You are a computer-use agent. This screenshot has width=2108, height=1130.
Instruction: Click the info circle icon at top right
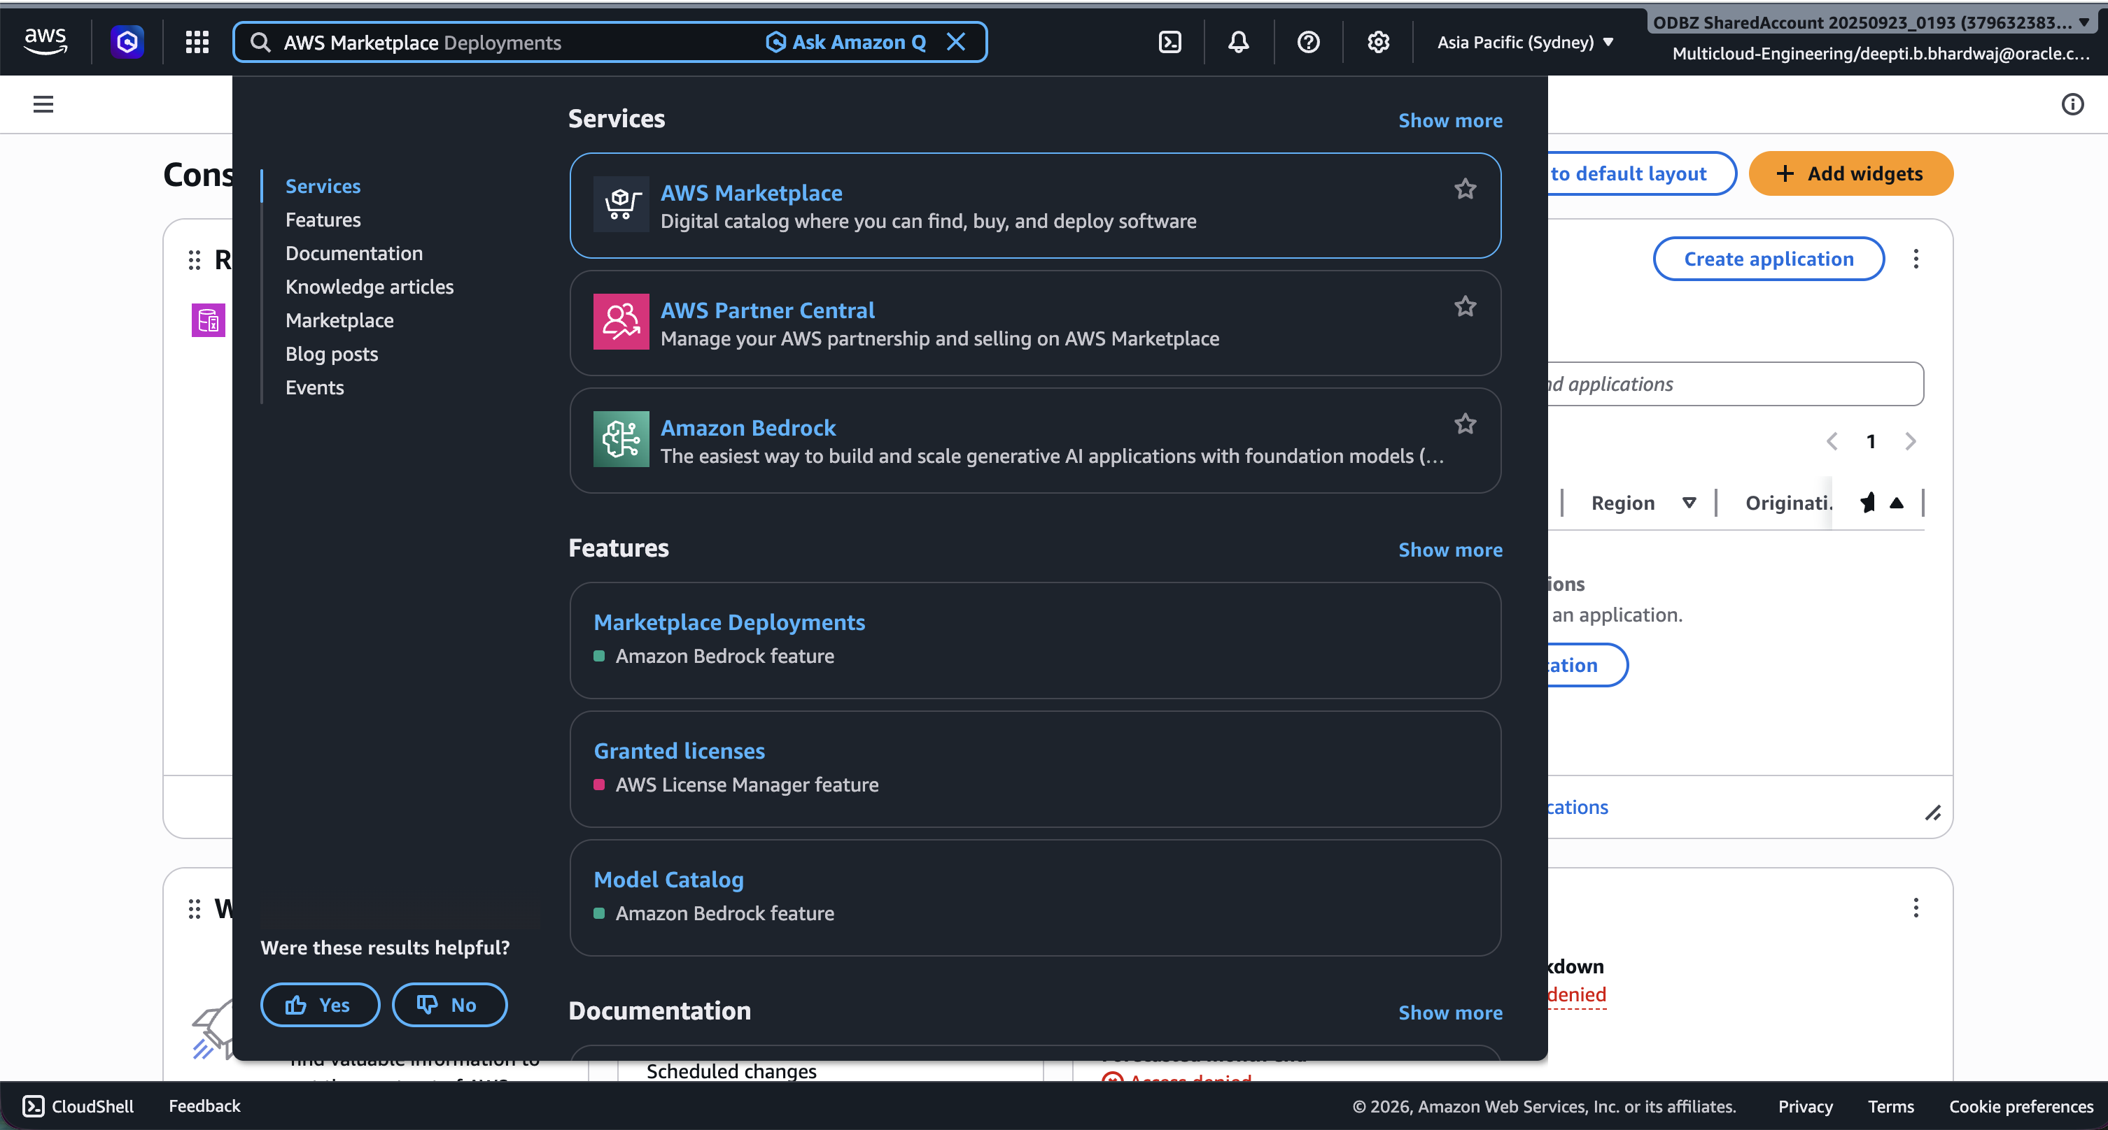click(2072, 104)
